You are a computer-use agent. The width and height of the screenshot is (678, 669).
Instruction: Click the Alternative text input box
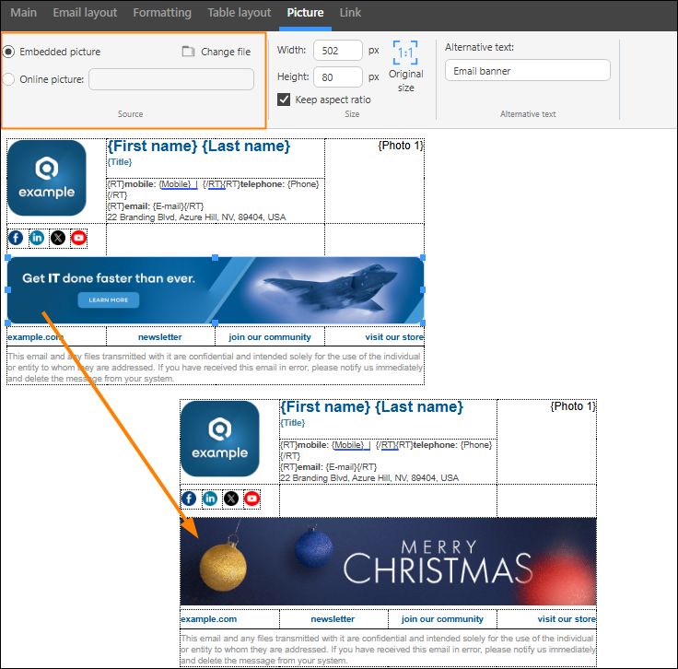click(x=528, y=70)
